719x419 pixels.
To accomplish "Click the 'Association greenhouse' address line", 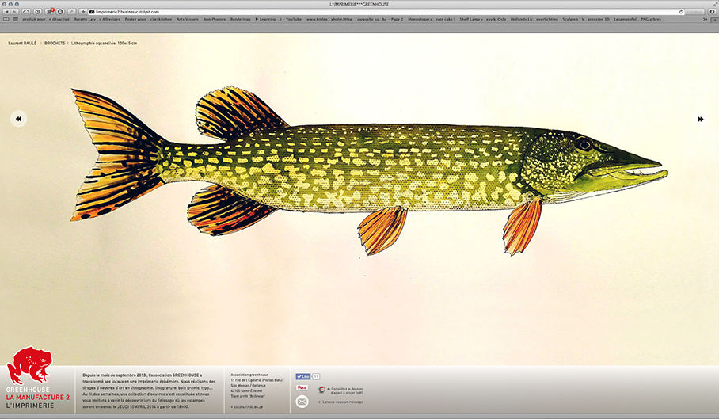I will click(x=249, y=375).
